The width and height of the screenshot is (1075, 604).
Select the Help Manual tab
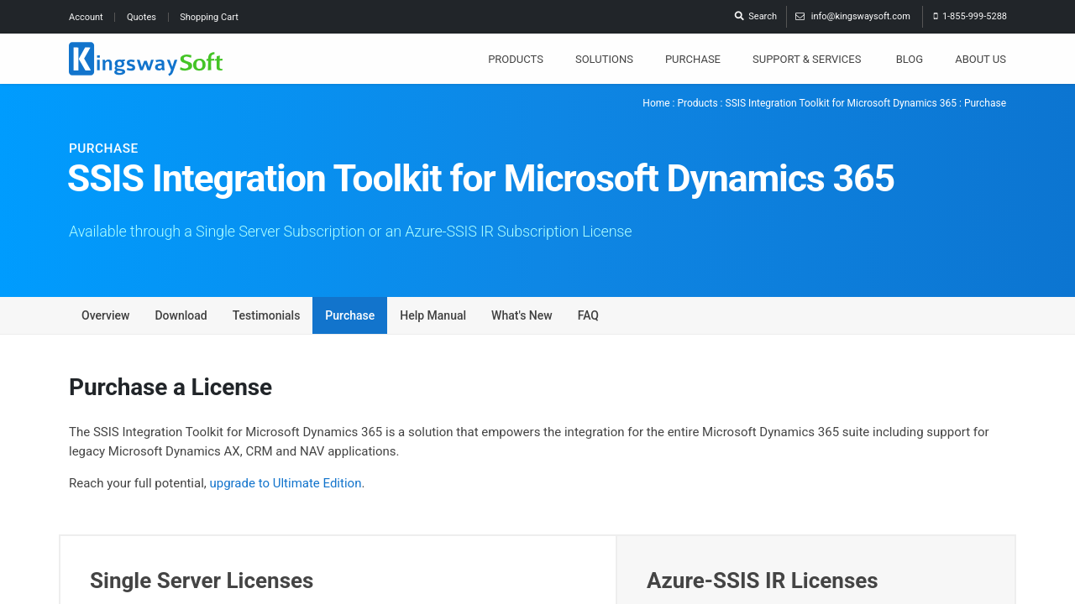coord(433,315)
